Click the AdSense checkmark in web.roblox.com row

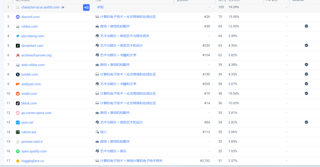(x=306, y=65)
